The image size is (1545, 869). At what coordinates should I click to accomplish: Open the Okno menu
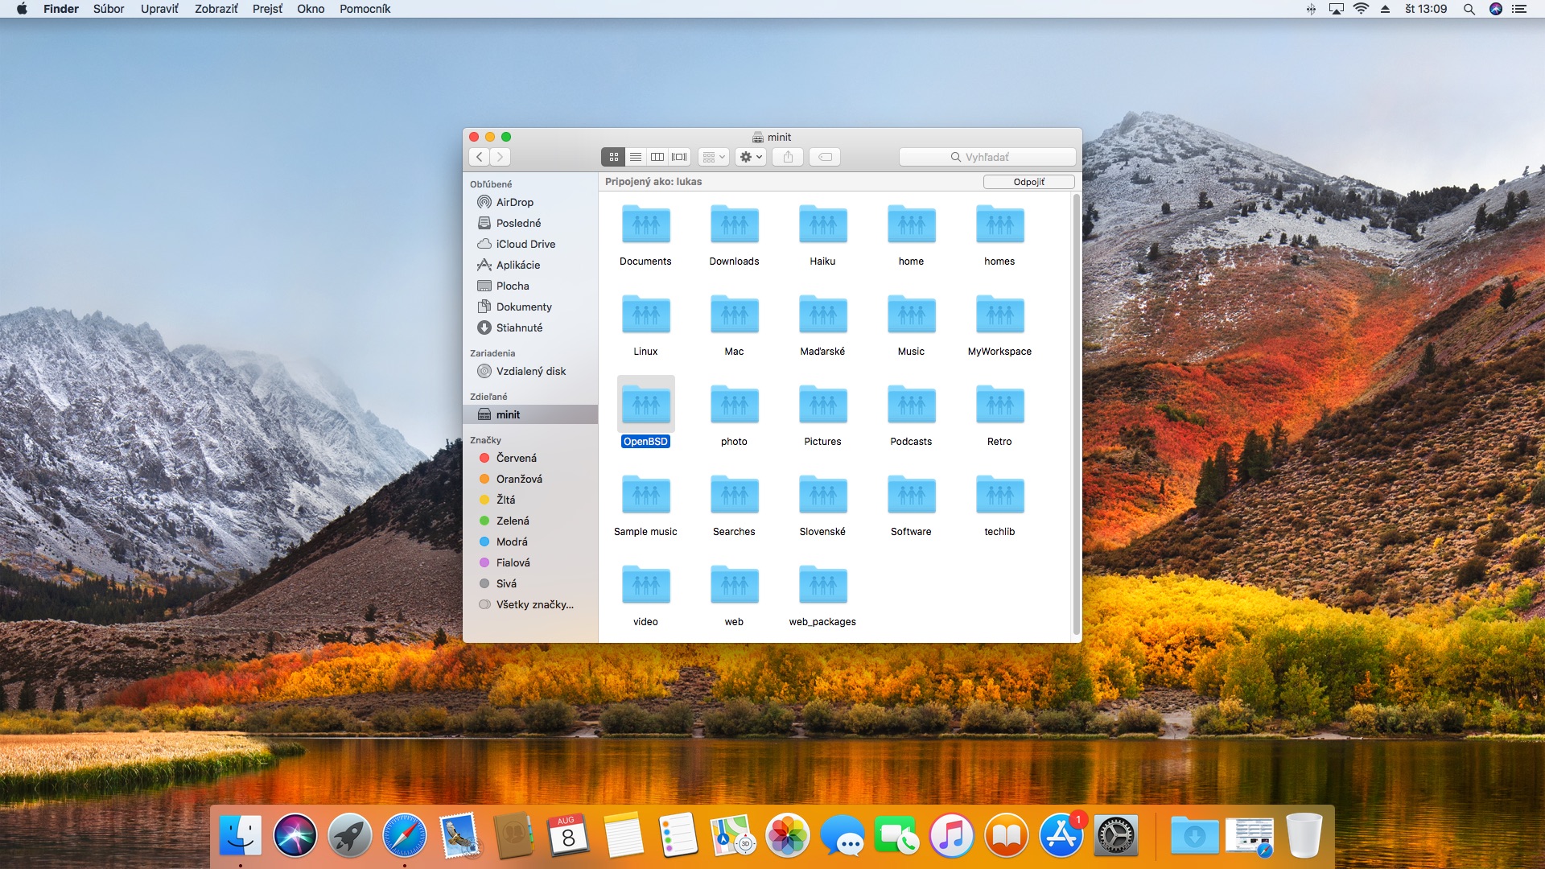tap(311, 9)
